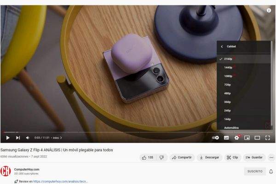This screenshot has height=184, width=276.
Task: Save video with Guardar button
Action: point(254,157)
